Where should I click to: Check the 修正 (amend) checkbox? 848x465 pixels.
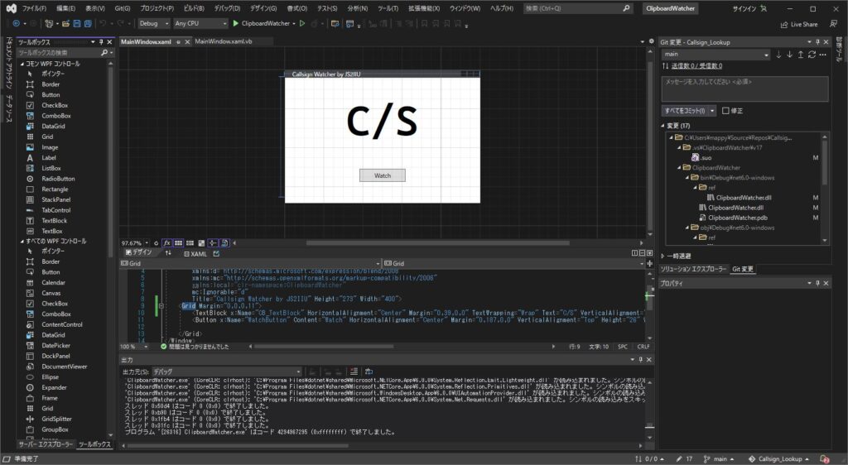coord(726,110)
